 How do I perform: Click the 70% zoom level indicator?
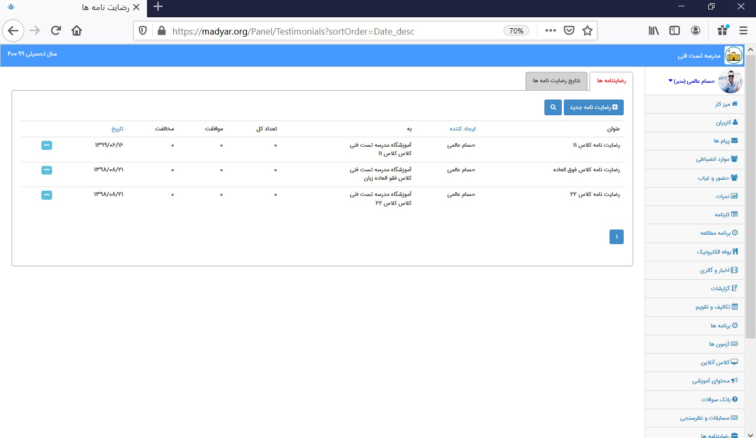click(516, 31)
